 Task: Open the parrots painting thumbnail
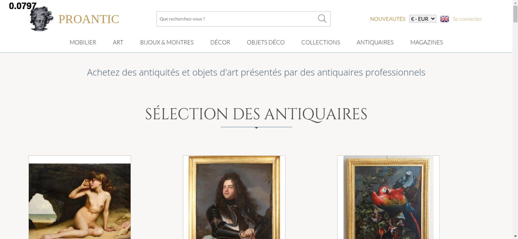[388, 197]
